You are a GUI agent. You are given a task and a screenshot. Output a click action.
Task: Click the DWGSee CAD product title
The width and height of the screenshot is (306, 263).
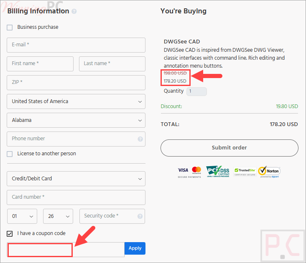pyautogui.click(x=182, y=42)
